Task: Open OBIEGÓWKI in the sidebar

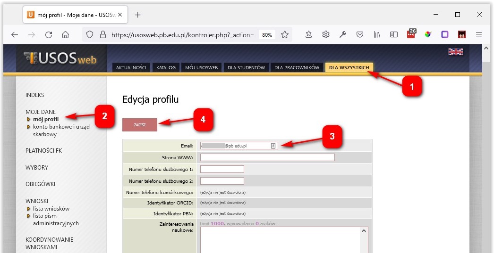Action: click(40, 184)
